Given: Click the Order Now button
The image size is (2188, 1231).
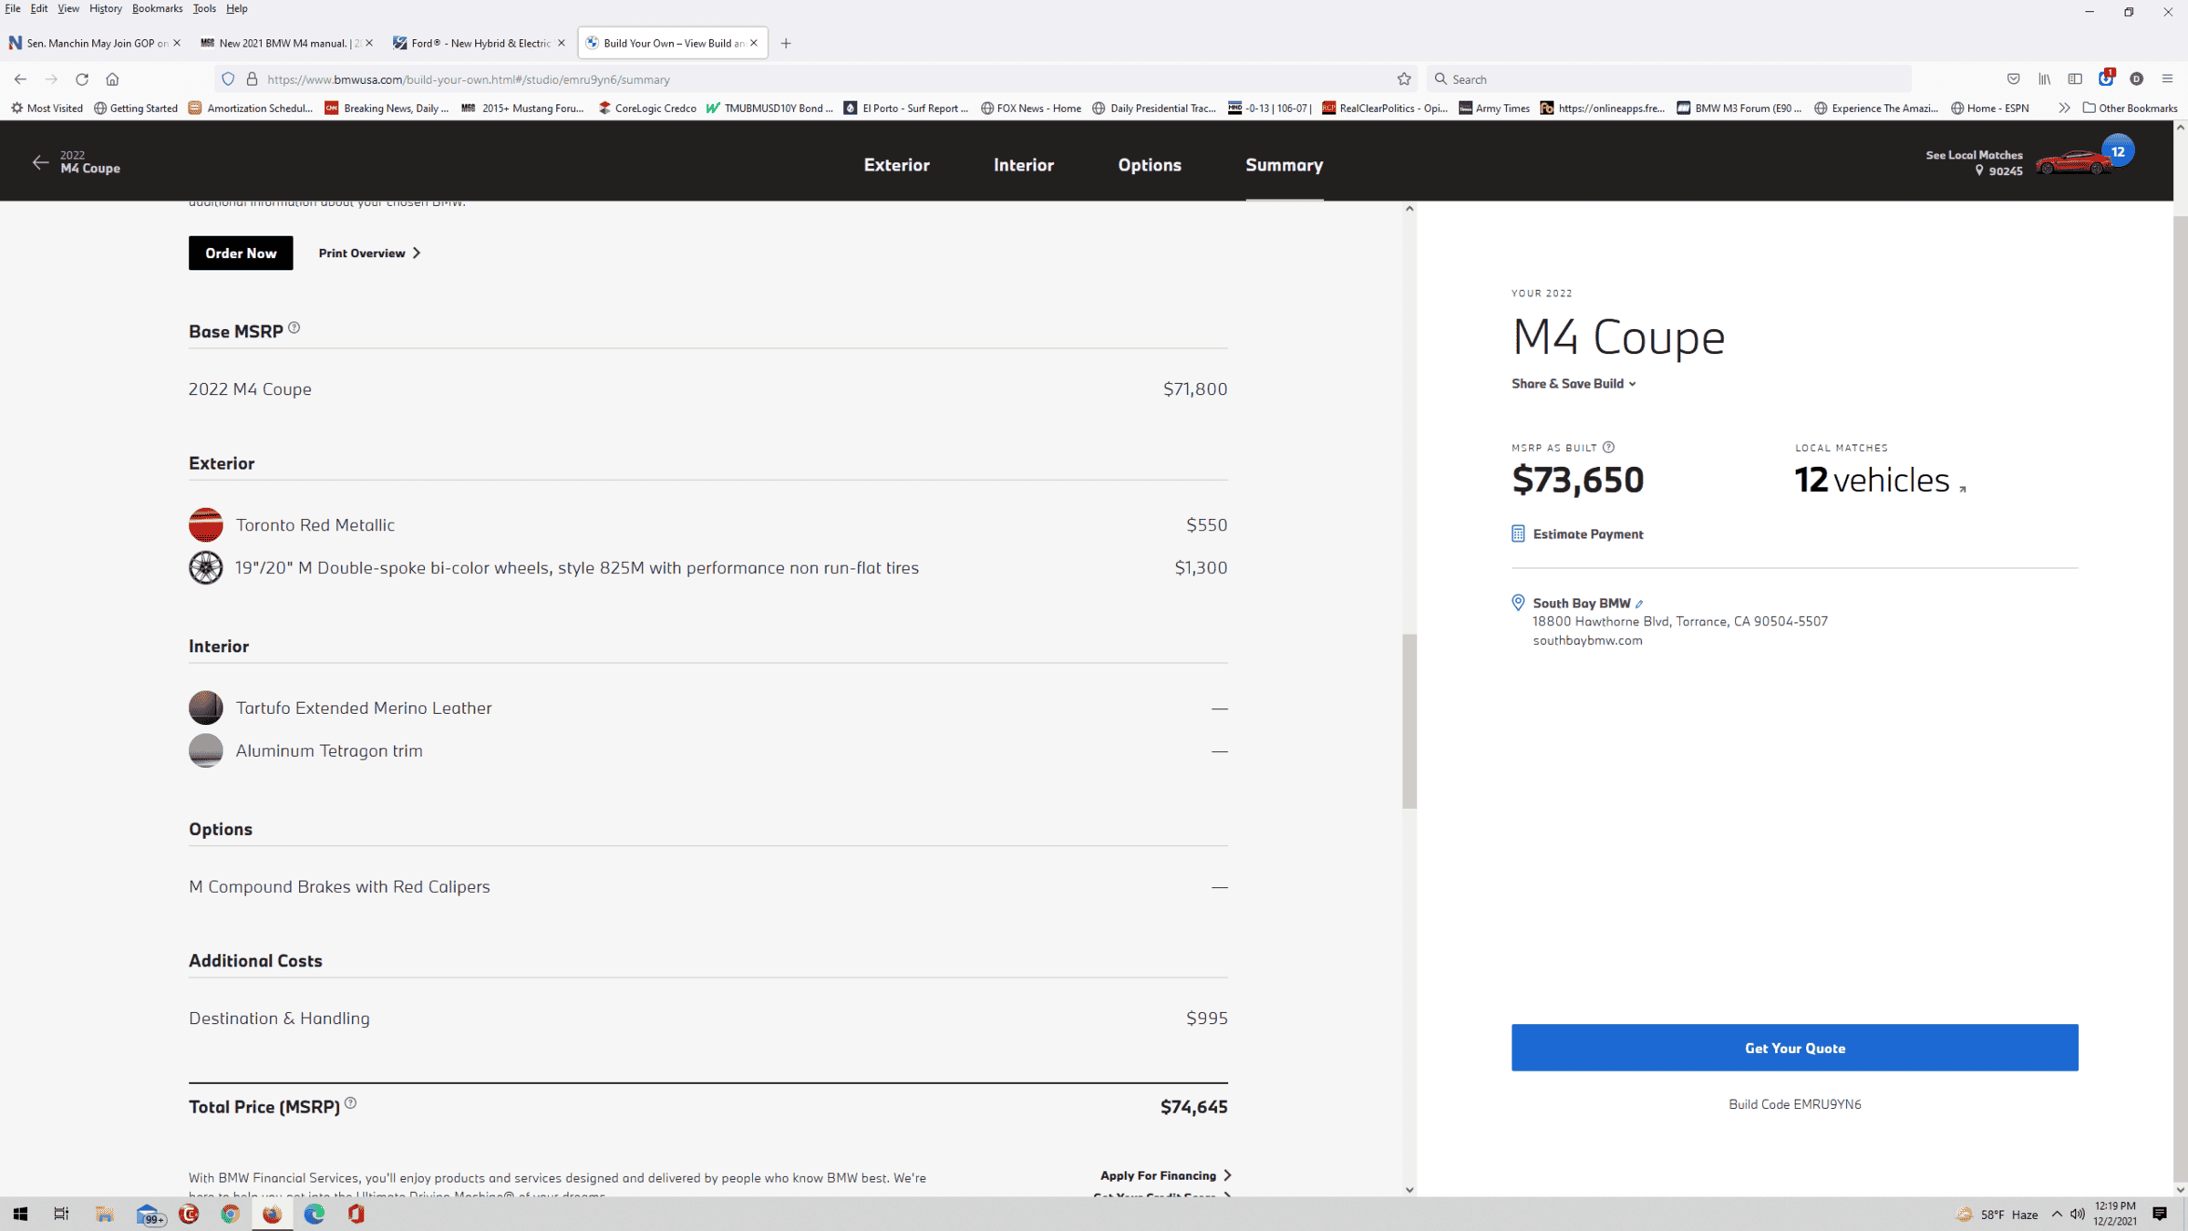Looking at the screenshot, I should pos(241,253).
